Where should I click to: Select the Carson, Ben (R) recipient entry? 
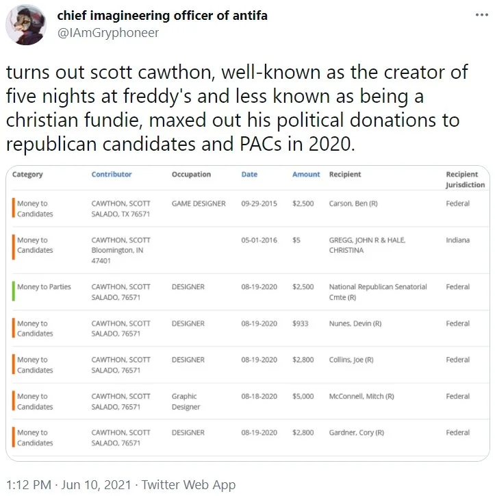(x=353, y=203)
